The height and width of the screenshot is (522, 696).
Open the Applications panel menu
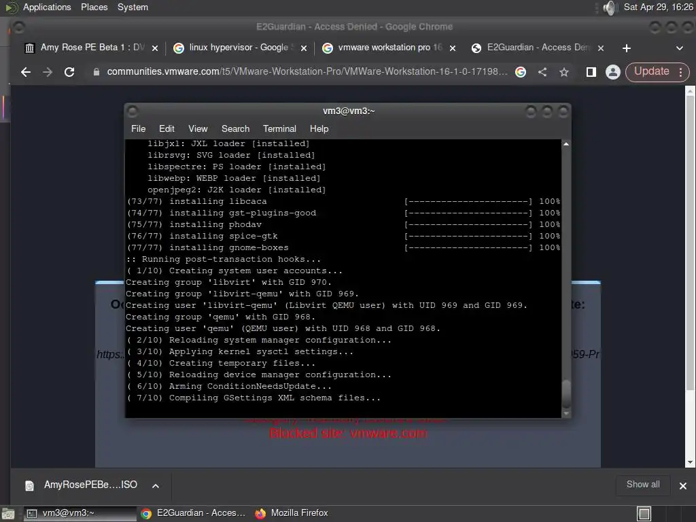tap(47, 7)
